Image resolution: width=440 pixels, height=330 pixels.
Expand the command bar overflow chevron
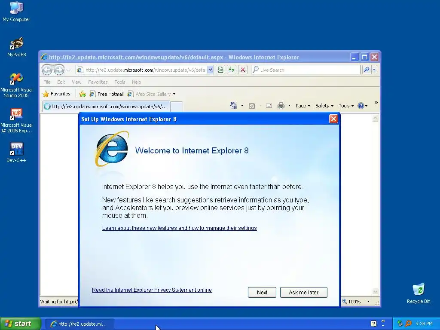(x=376, y=103)
